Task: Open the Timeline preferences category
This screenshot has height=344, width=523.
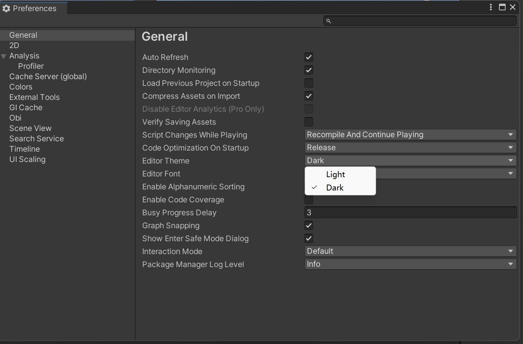Action: tap(24, 149)
